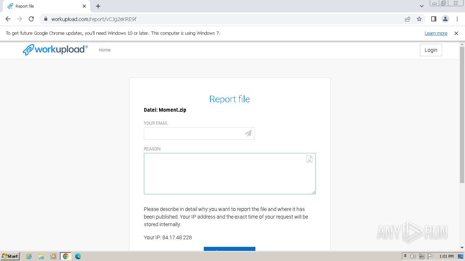Viewport: 465px width, 261px height.
Task: Open a new browser tab
Action: tap(98, 6)
